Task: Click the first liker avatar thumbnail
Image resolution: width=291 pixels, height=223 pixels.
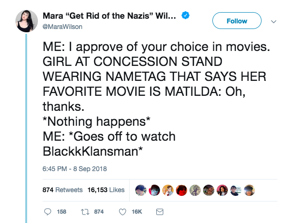Action: click(141, 190)
